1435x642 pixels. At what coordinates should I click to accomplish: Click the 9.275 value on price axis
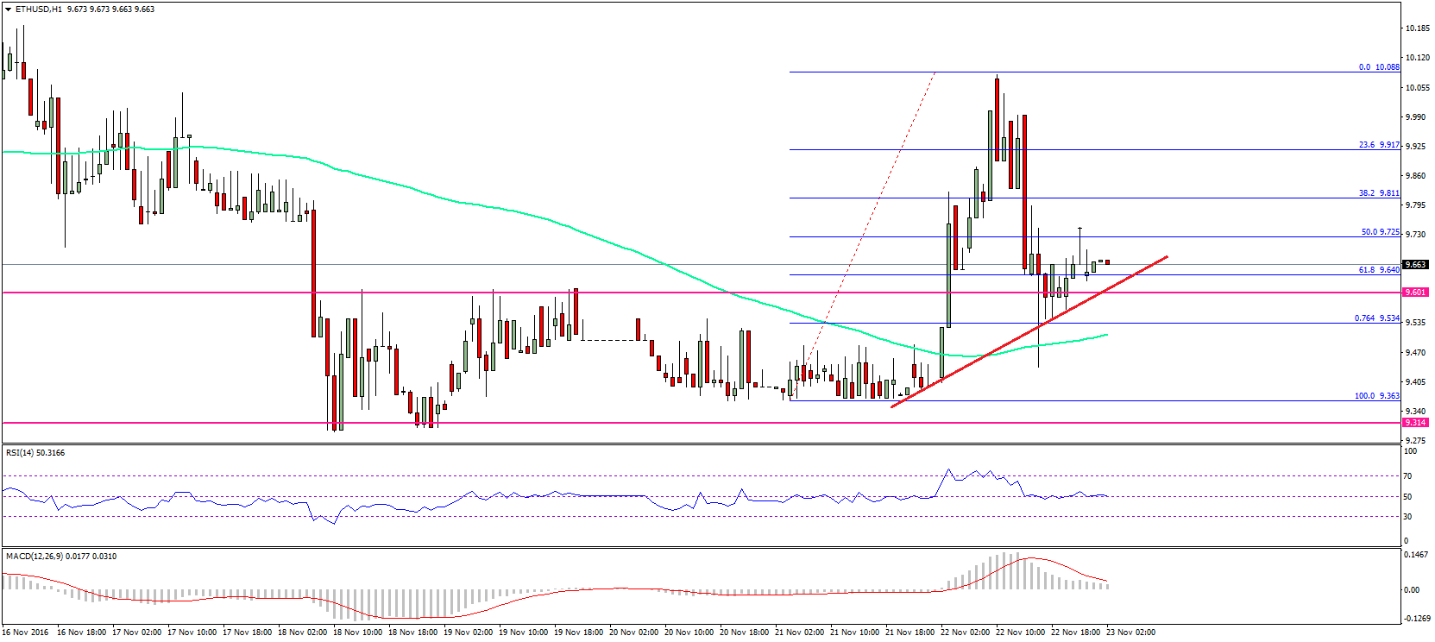[x=1414, y=441]
